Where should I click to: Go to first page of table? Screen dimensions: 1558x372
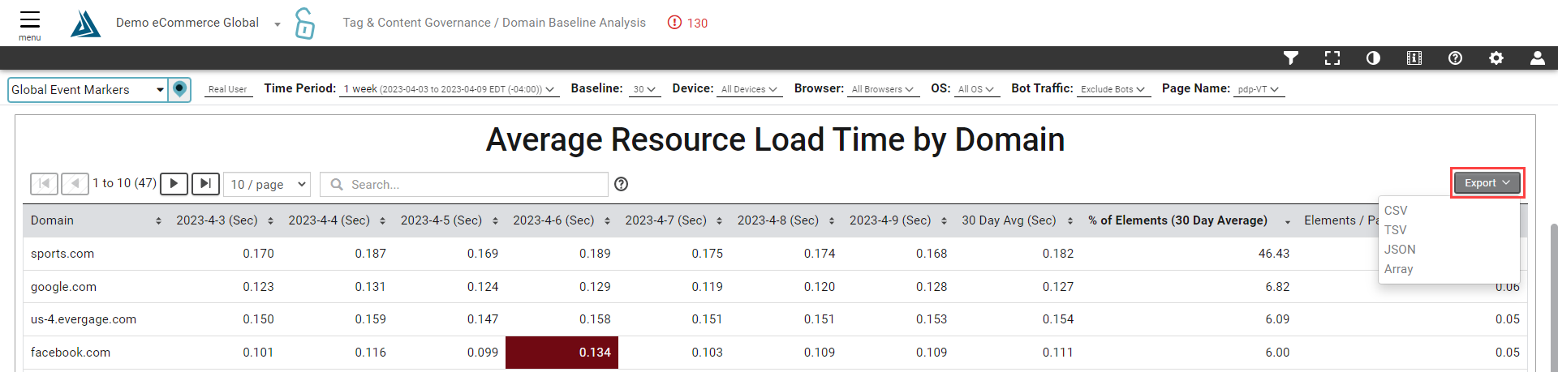(44, 184)
